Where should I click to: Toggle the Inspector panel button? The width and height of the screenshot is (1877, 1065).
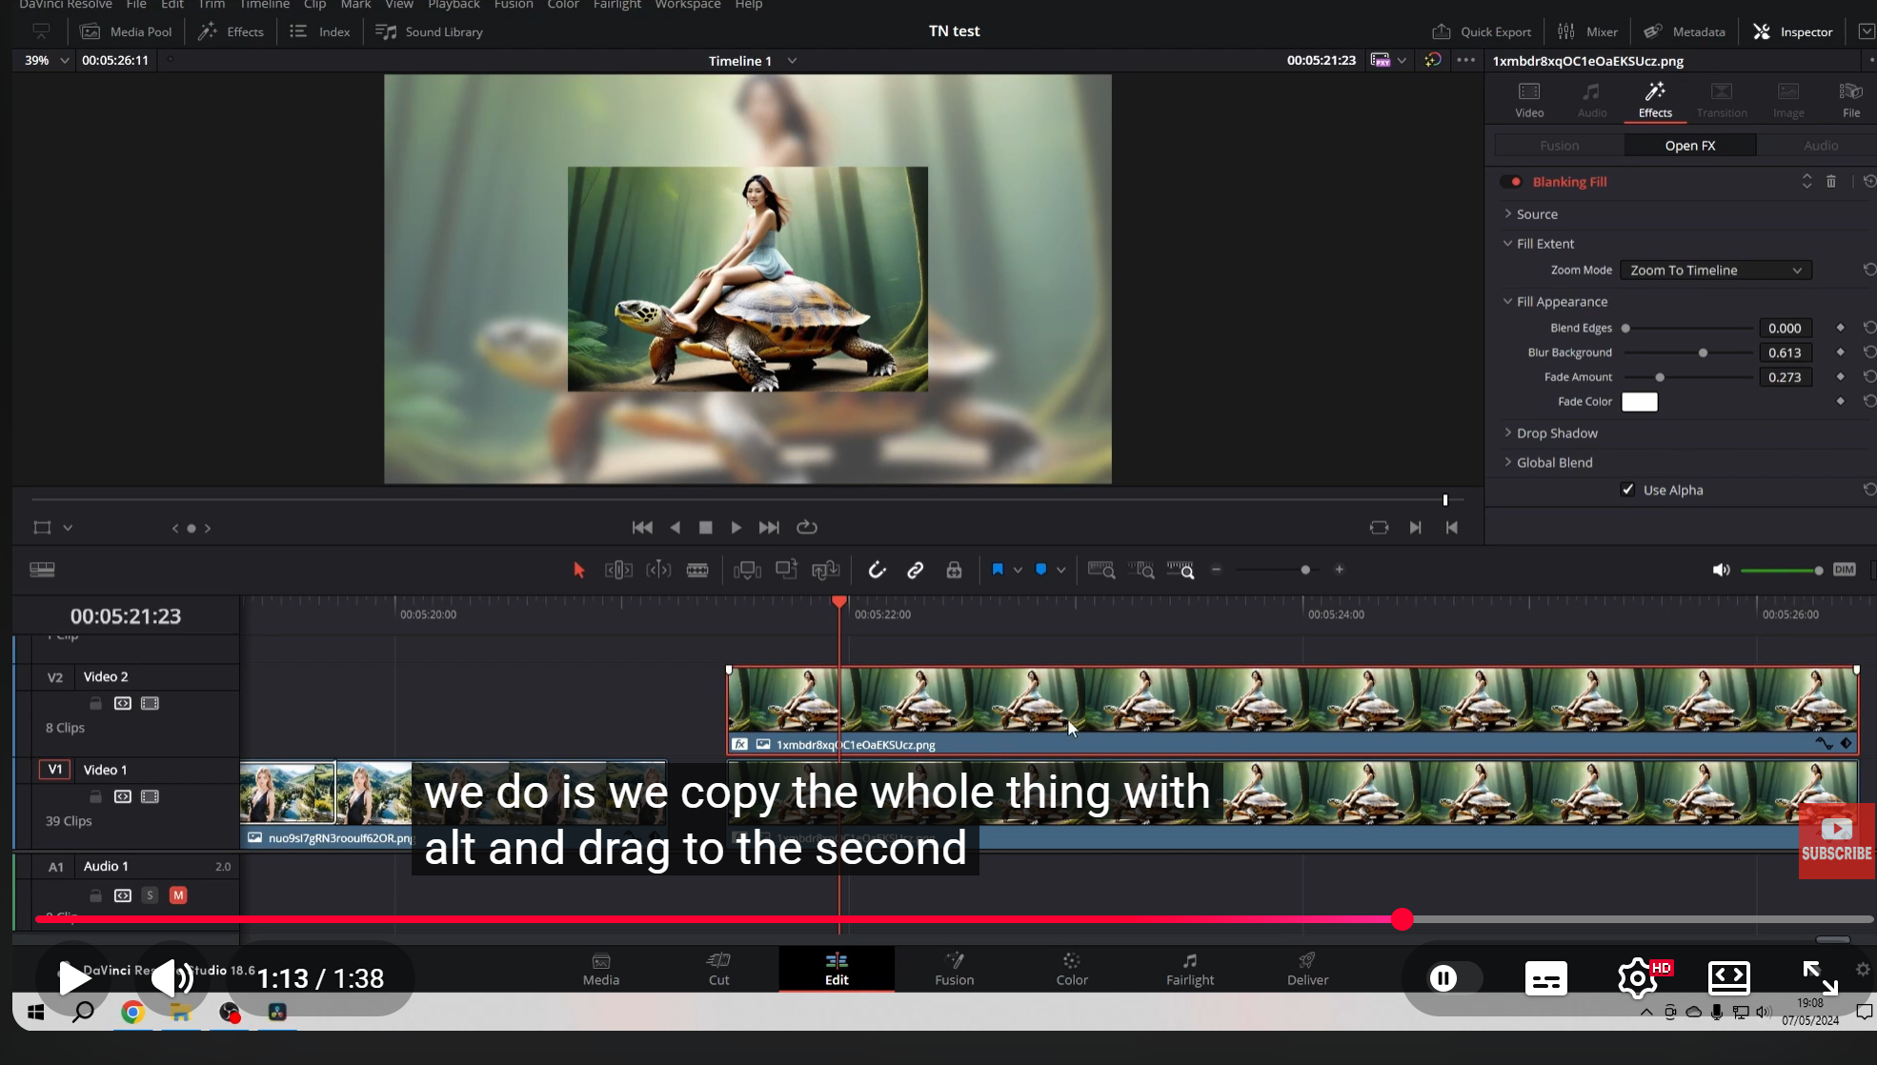1793,31
